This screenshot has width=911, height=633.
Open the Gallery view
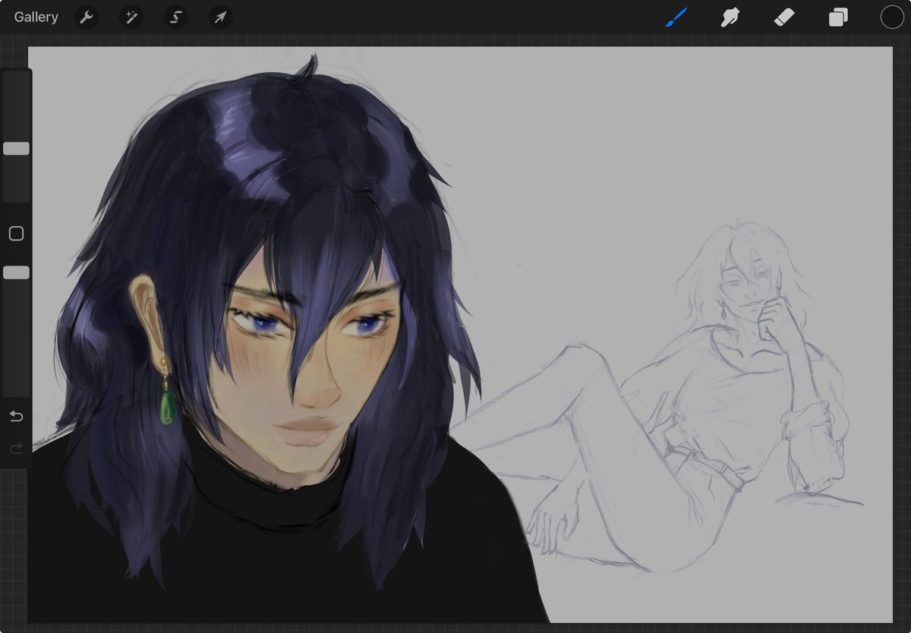pyautogui.click(x=36, y=17)
